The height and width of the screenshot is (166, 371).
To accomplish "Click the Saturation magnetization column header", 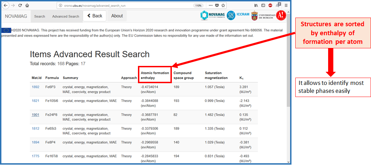I will pos(216,75).
